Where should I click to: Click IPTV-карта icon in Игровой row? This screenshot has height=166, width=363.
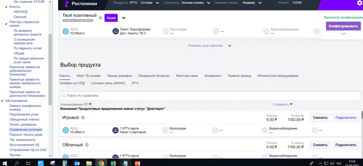[x=115, y=130]
